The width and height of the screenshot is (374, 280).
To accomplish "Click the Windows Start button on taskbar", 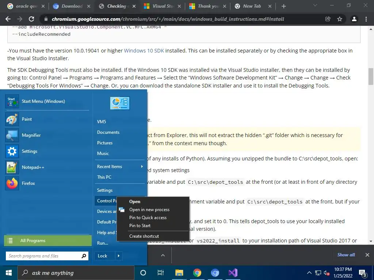I will pyautogui.click(x=9, y=273).
